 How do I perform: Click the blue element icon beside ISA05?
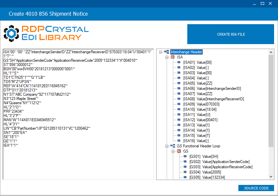[x=179, y=83]
